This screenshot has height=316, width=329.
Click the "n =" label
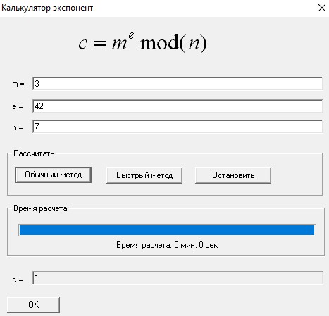(18, 127)
